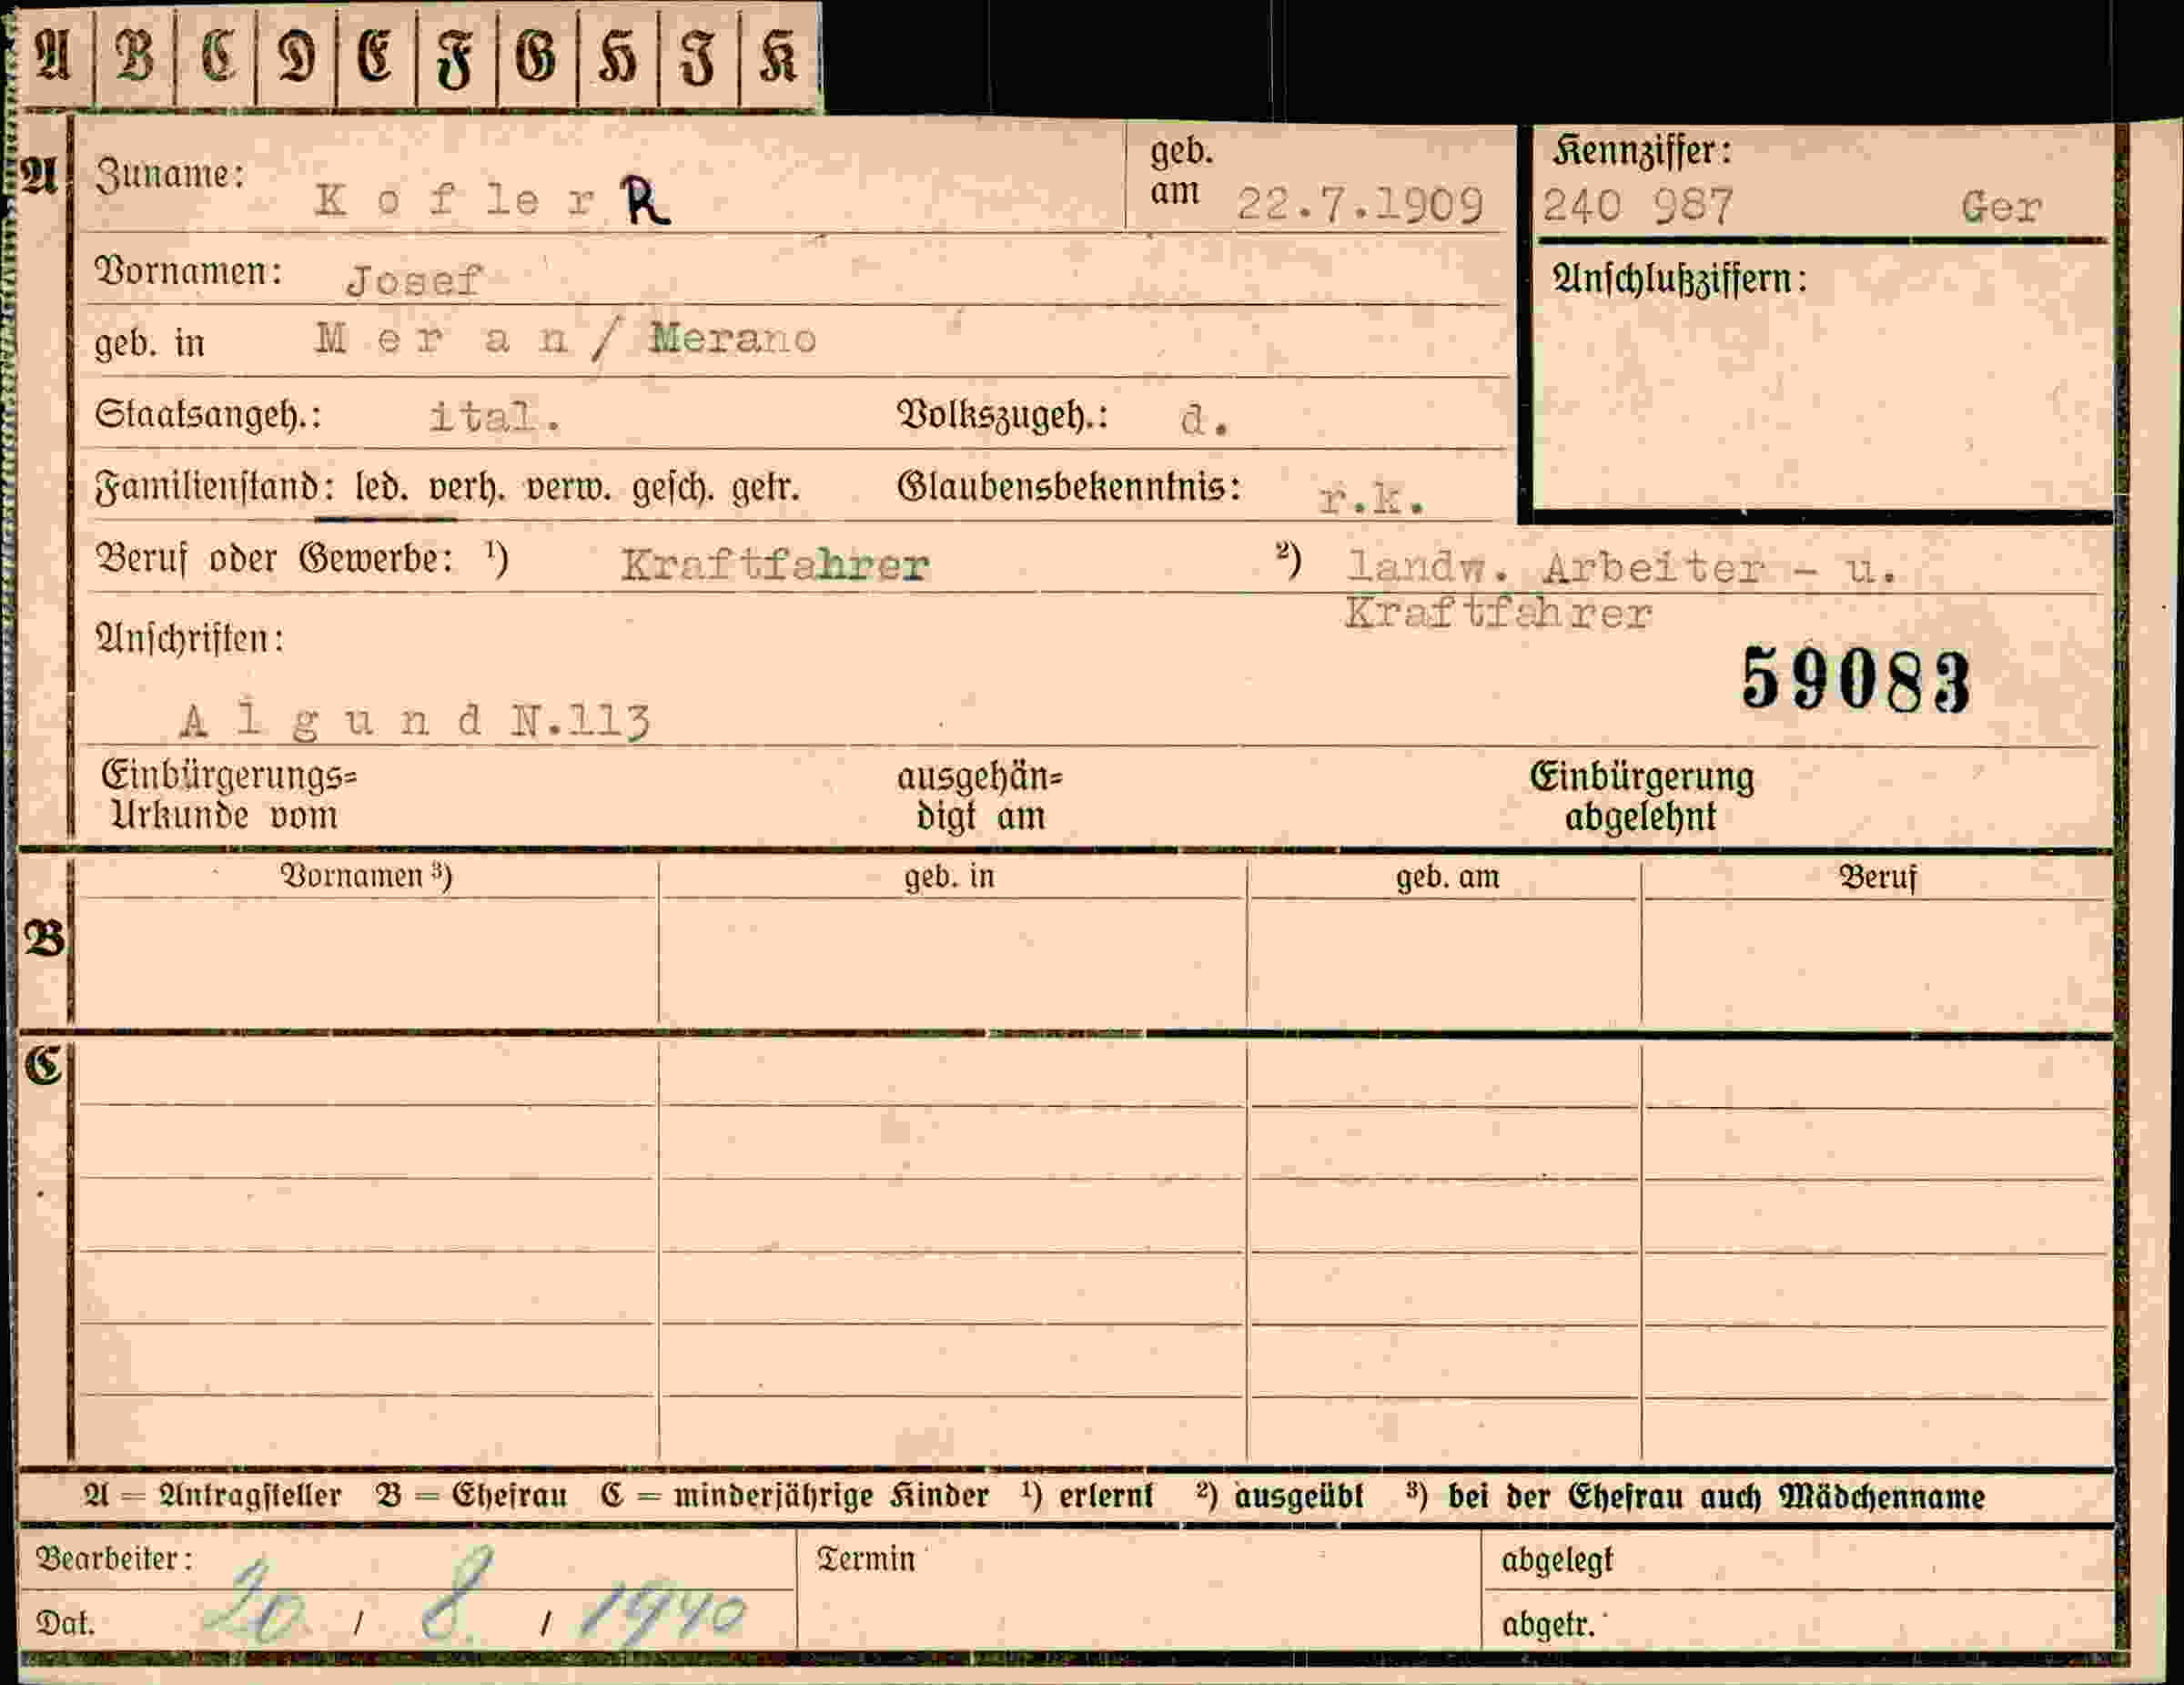Click the marital status option 'getr.'

pos(766,488)
